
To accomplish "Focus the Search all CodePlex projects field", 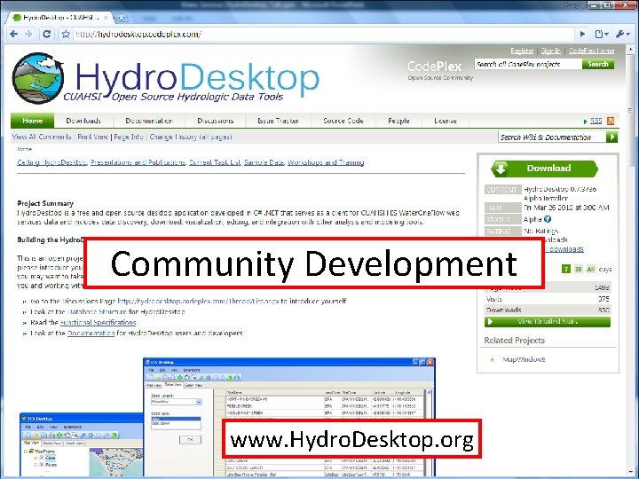I will click(x=528, y=65).
